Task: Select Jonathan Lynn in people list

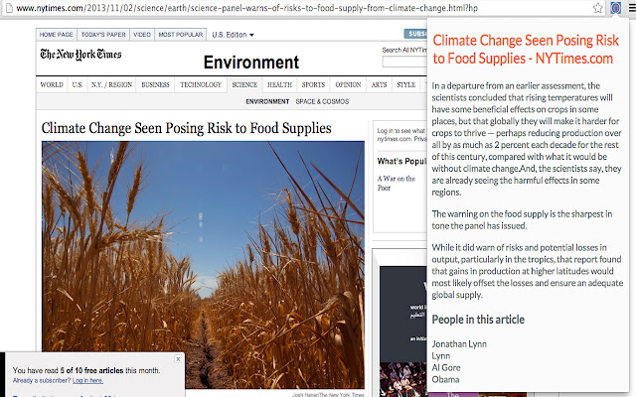Action: pyautogui.click(x=459, y=344)
